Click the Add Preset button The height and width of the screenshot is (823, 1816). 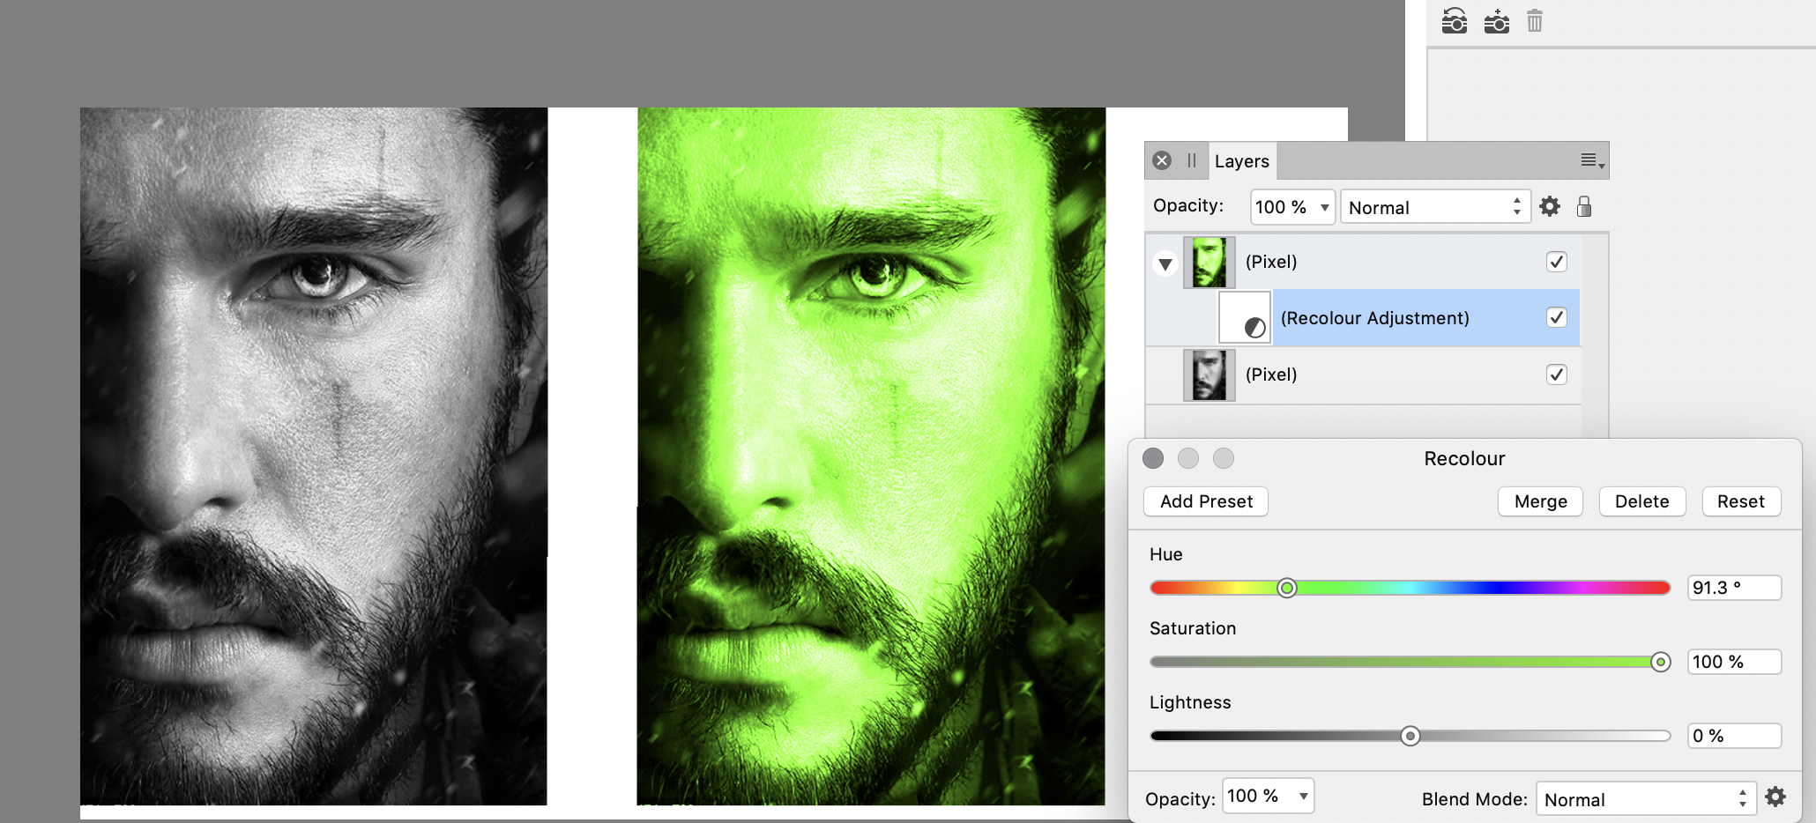pyautogui.click(x=1206, y=501)
